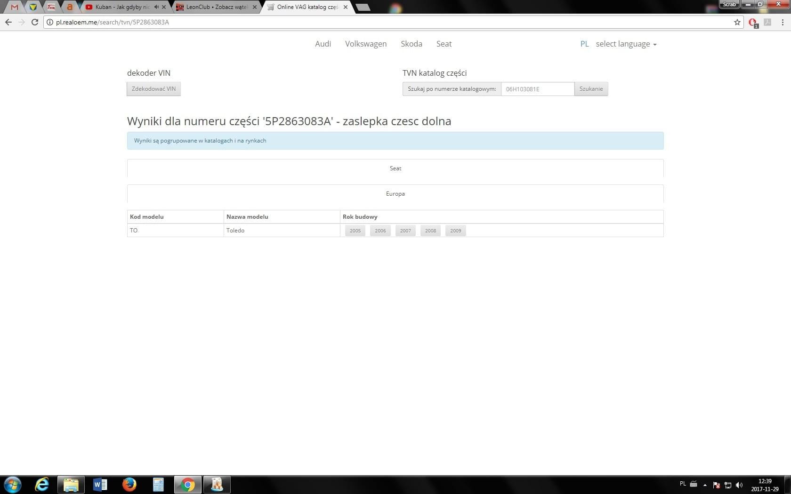Screen dimensions: 791x494
Task: Select build year 2007 for Toledo
Action: point(405,231)
